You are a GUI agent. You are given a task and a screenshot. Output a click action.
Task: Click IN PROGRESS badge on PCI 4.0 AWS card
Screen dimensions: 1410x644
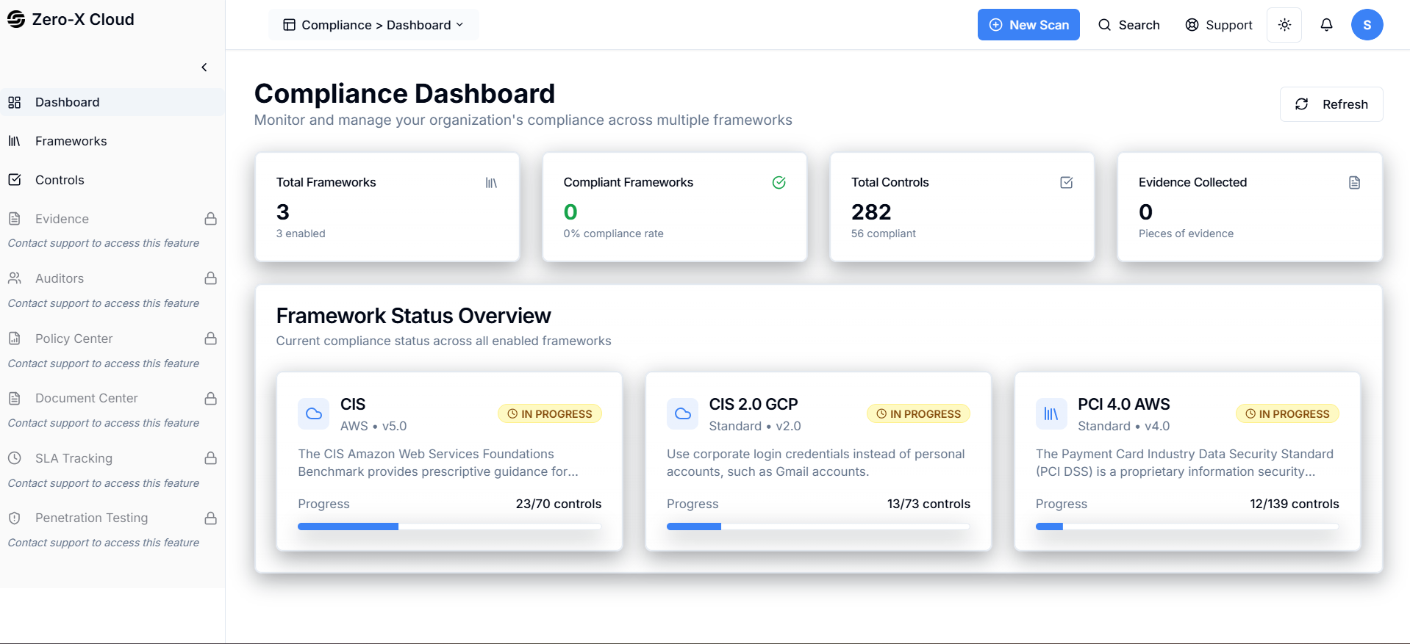point(1288,414)
